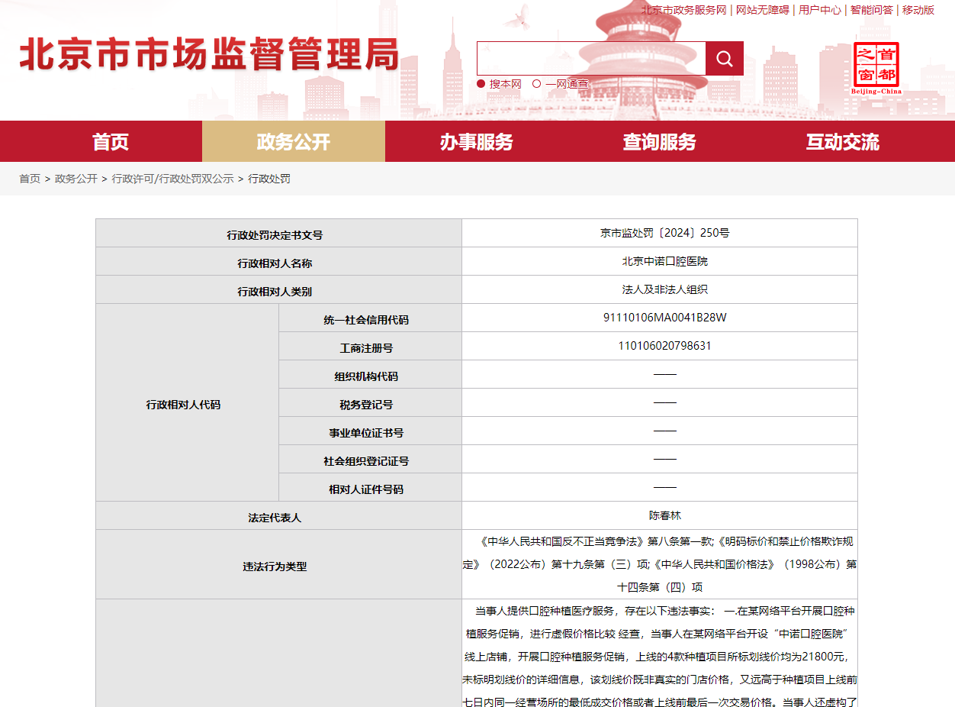
Task: Click the 行政许可/行政处罚双公示 breadcrumb link
Action: 173,179
